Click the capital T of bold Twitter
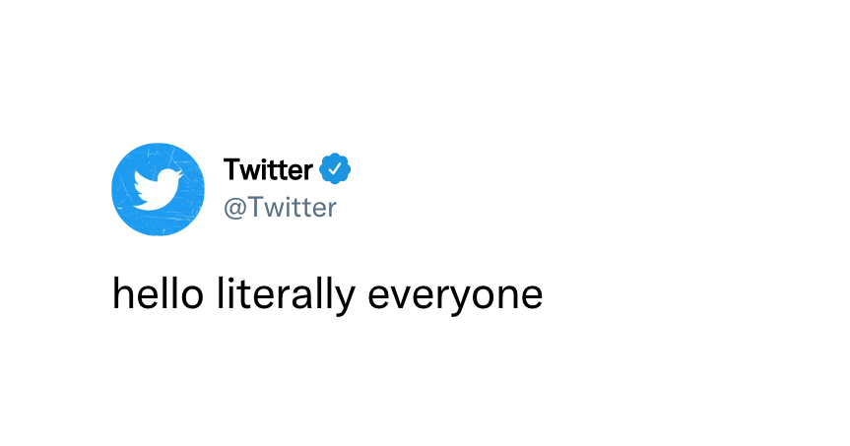This screenshot has width=850, height=446. (233, 169)
